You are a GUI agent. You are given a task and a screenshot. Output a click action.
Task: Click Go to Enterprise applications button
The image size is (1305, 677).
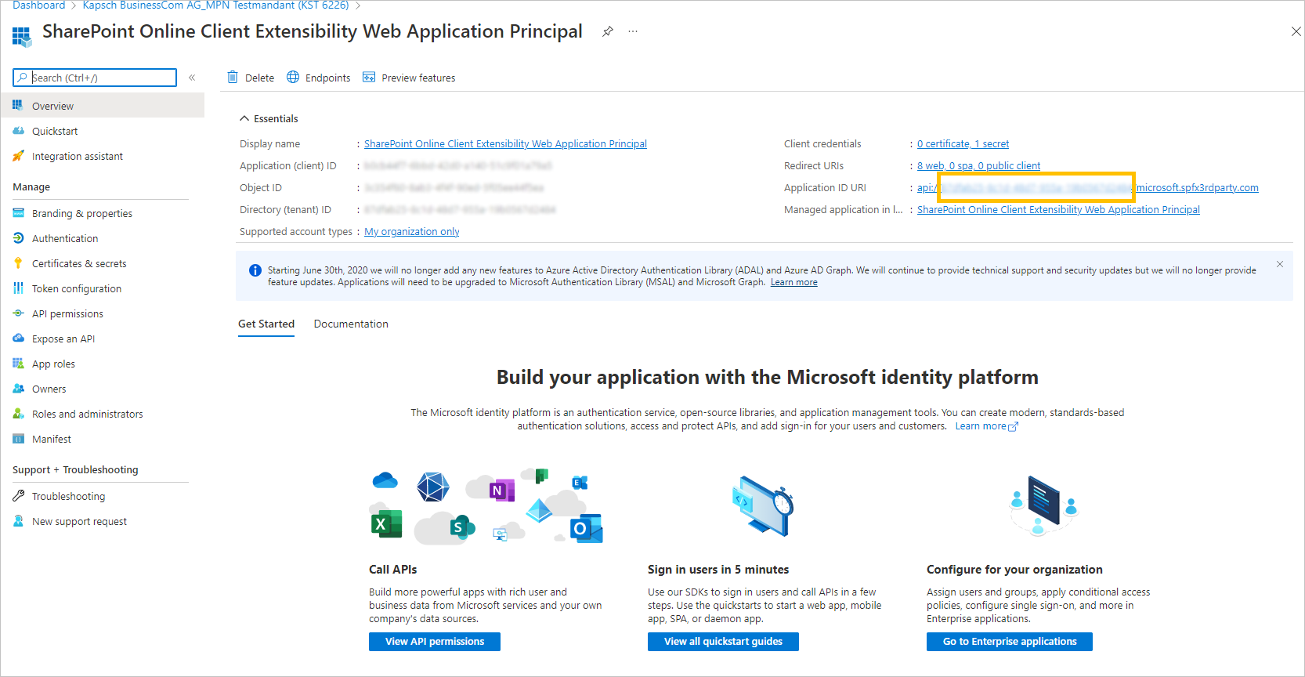pos(1010,642)
